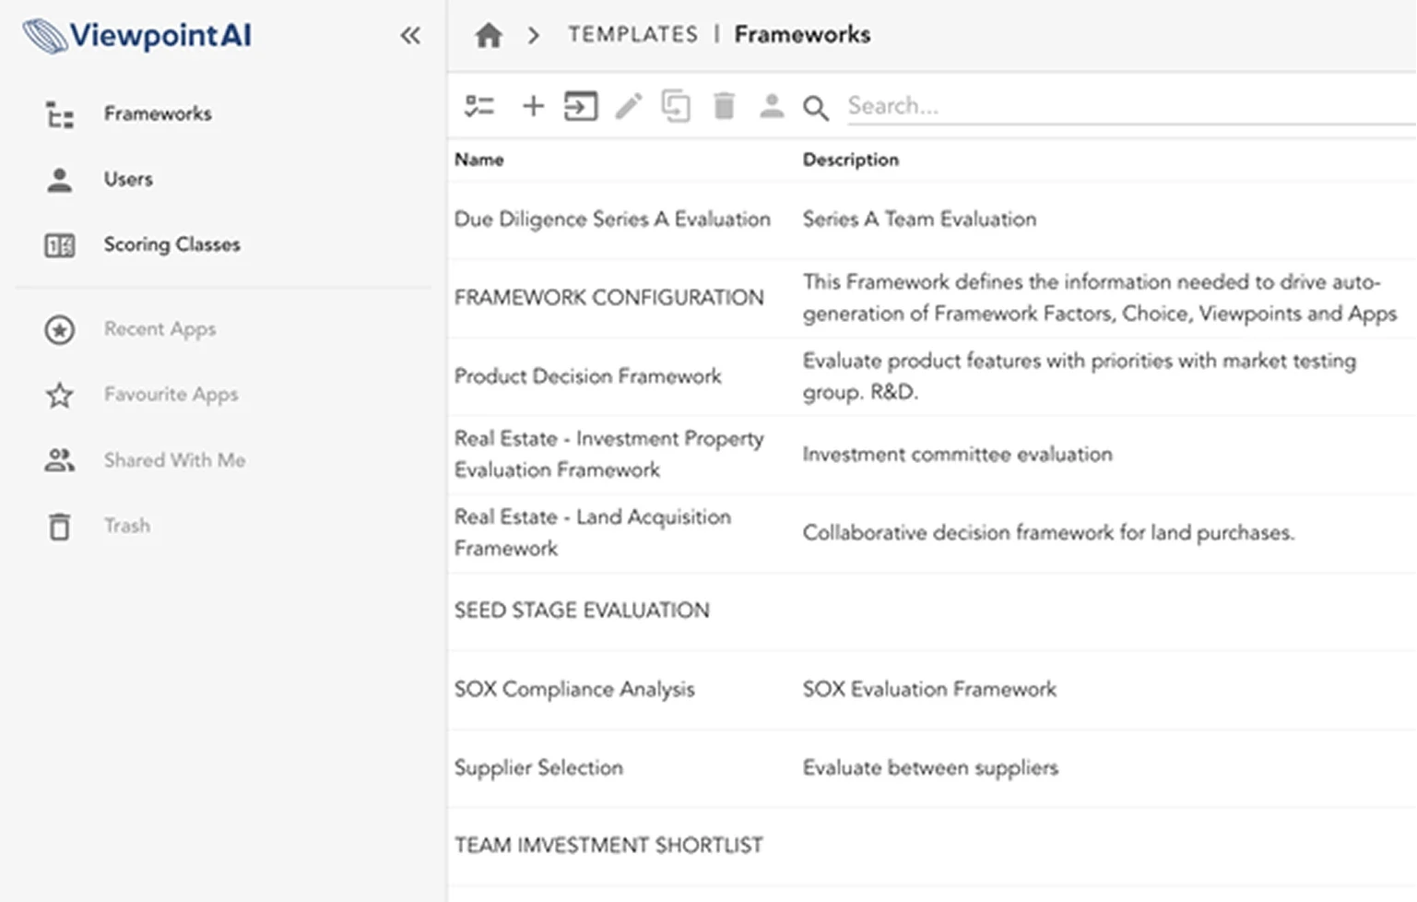Click the user assign icon in toolbar
This screenshot has height=902, width=1417.
pos(772,106)
